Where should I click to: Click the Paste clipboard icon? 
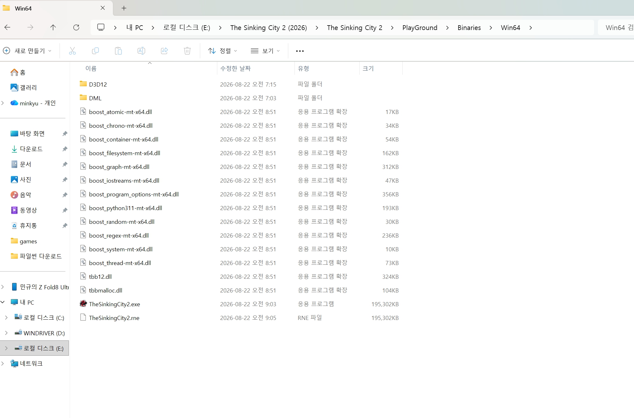[x=118, y=51]
